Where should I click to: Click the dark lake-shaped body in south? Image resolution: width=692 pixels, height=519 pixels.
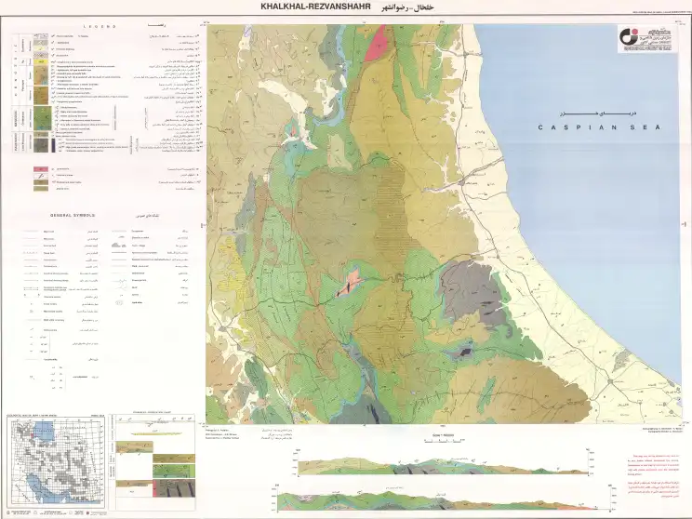click(x=464, y=353)
